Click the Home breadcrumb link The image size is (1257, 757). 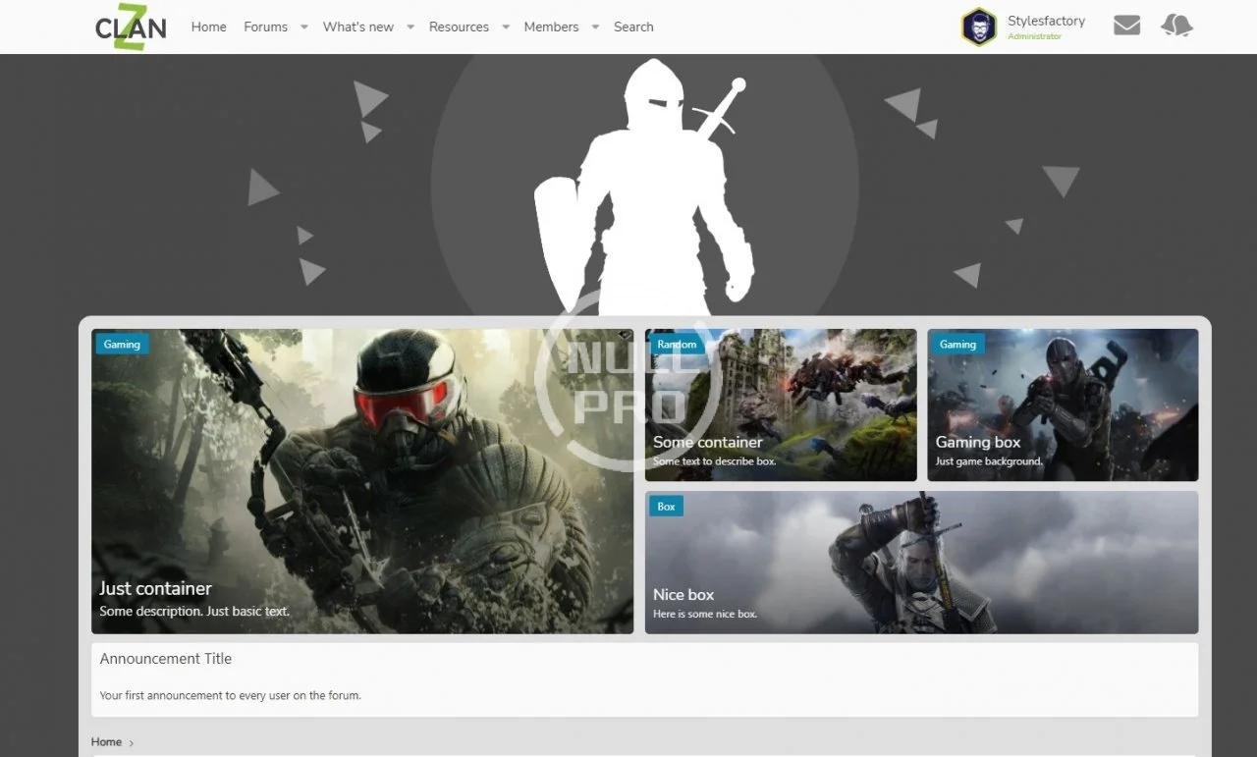click(x=106, y=742)
